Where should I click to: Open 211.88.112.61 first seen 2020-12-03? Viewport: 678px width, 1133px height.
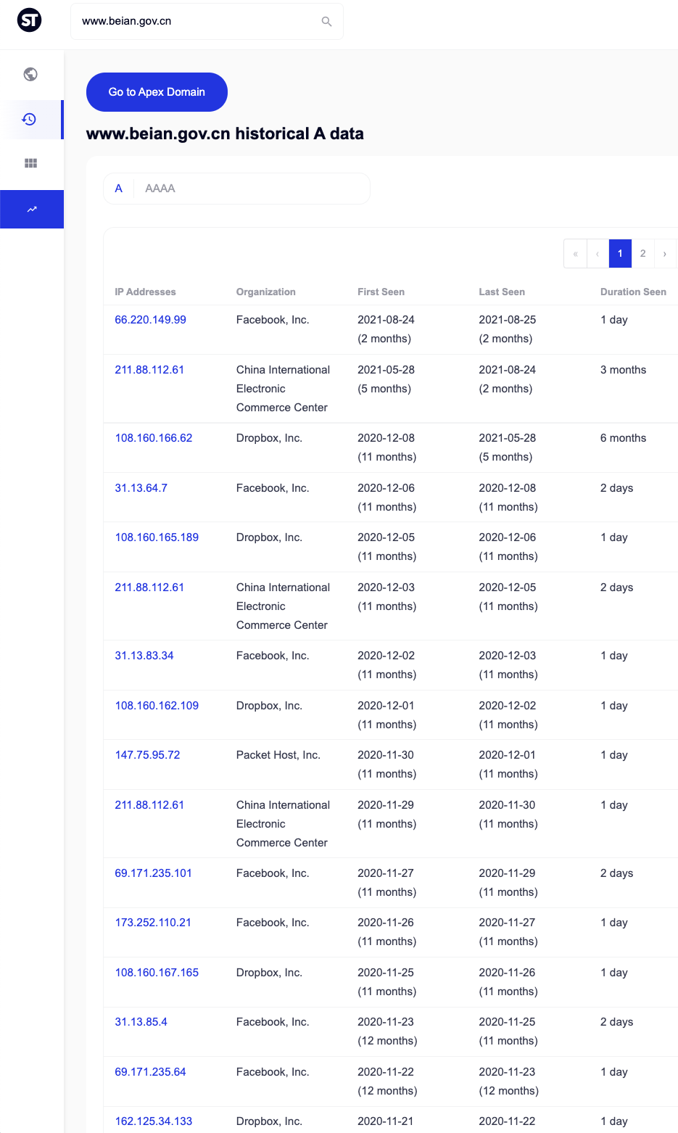point(149,588)
